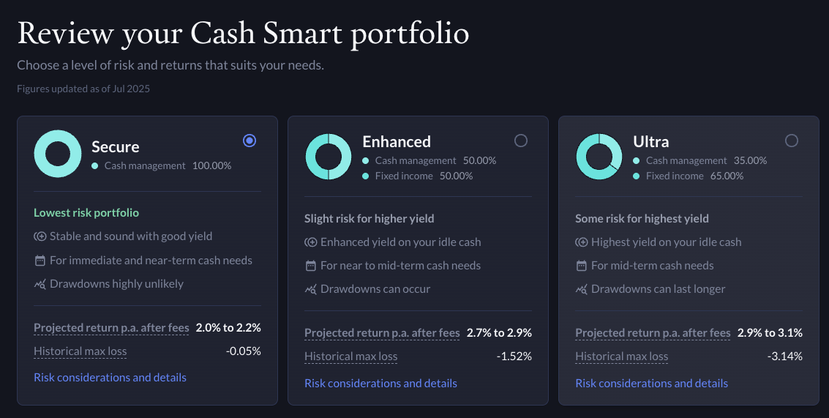Click the chart icon beside Drawdowns can occur
Screen dimensions: 829x418
[311, 289]
